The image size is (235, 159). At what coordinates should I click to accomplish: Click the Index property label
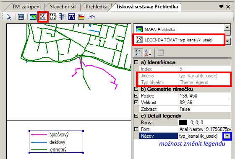tap(146, 69)
